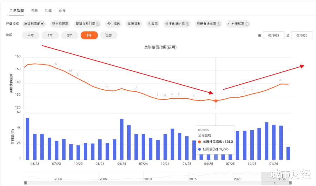The width and height of the screenshot is (316, 186).
Task: Toggle the 住宅價薪率 indicator
Action: coord(238,24)
